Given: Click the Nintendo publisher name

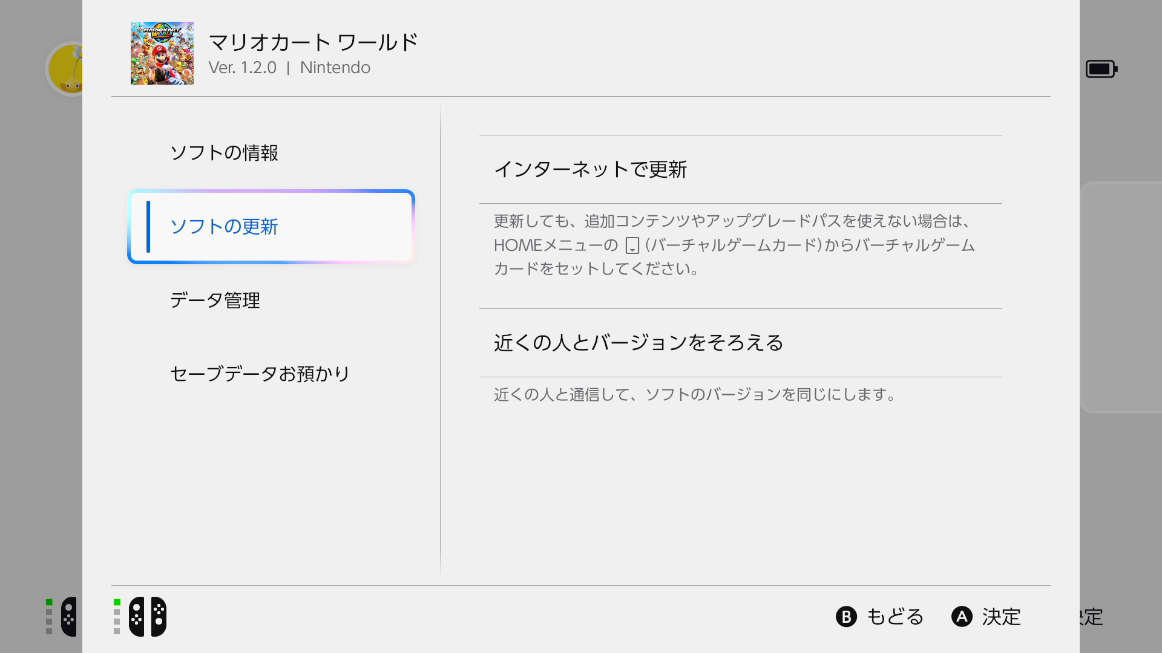Looking at the screenshot, I should click(x=335, y=68).
